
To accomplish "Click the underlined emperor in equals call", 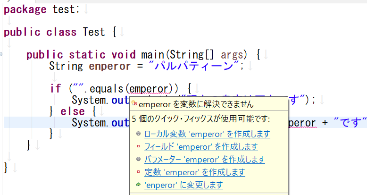I will click(149, 88).
